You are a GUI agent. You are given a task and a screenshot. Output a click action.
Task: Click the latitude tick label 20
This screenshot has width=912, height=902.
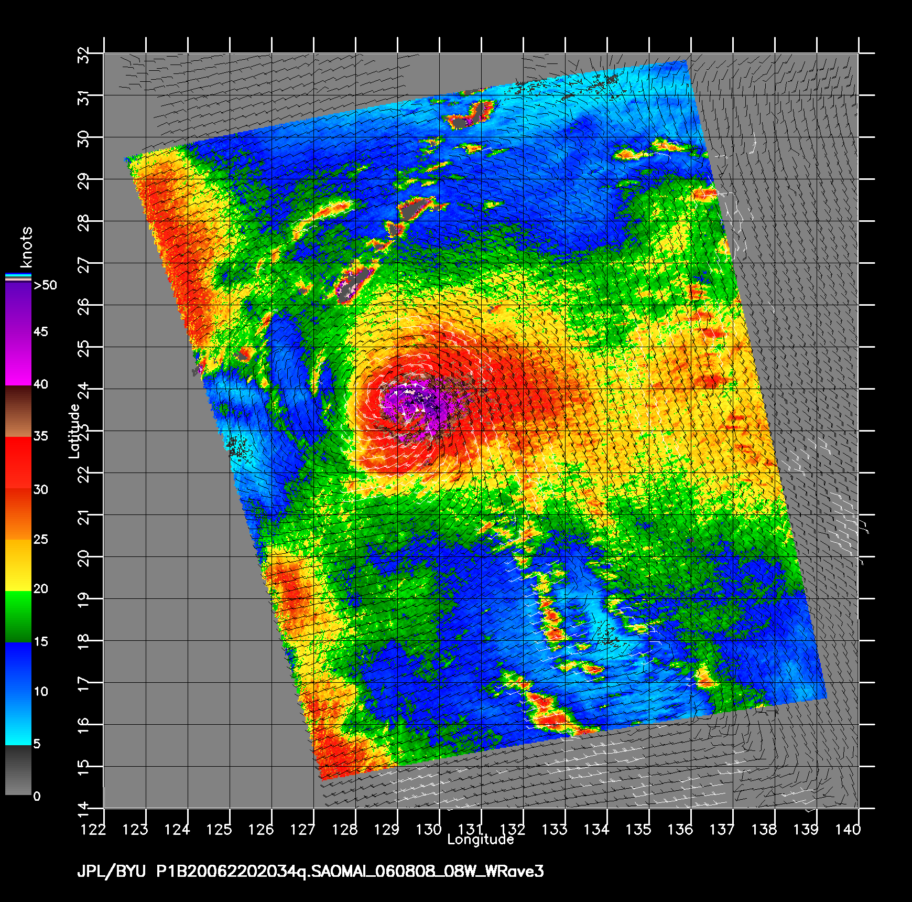(x=84, y=558)
